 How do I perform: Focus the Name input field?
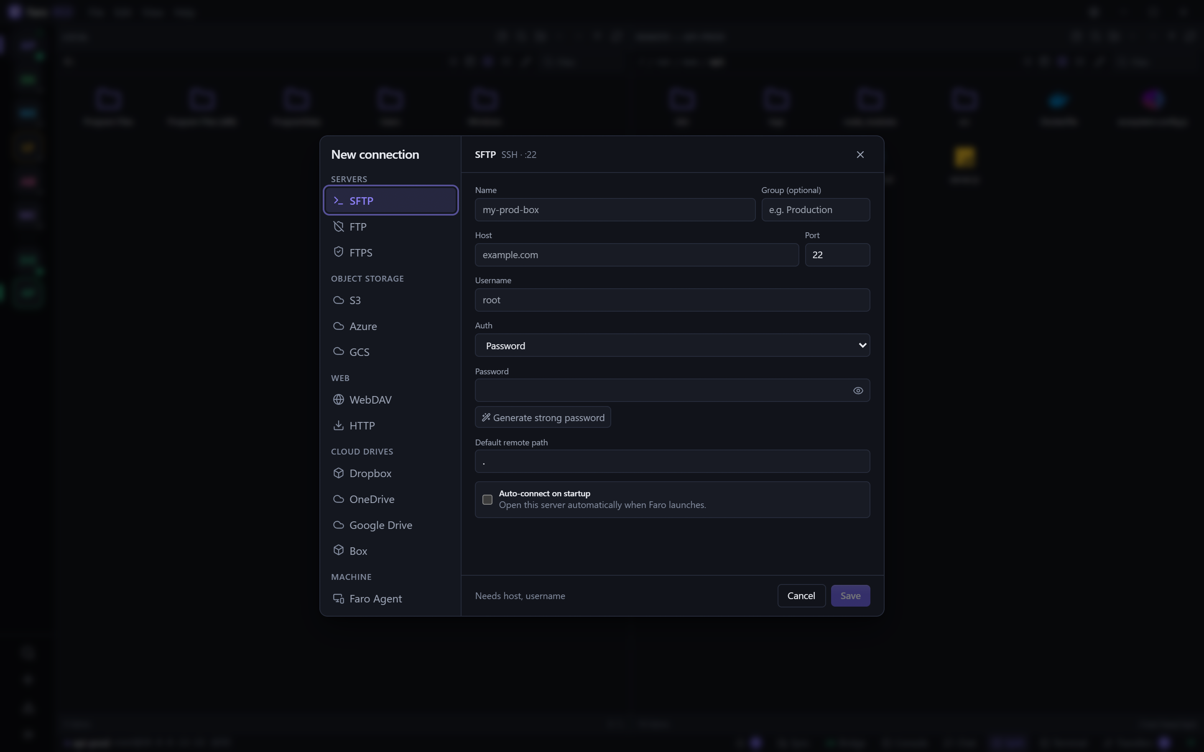coord(615,210)
